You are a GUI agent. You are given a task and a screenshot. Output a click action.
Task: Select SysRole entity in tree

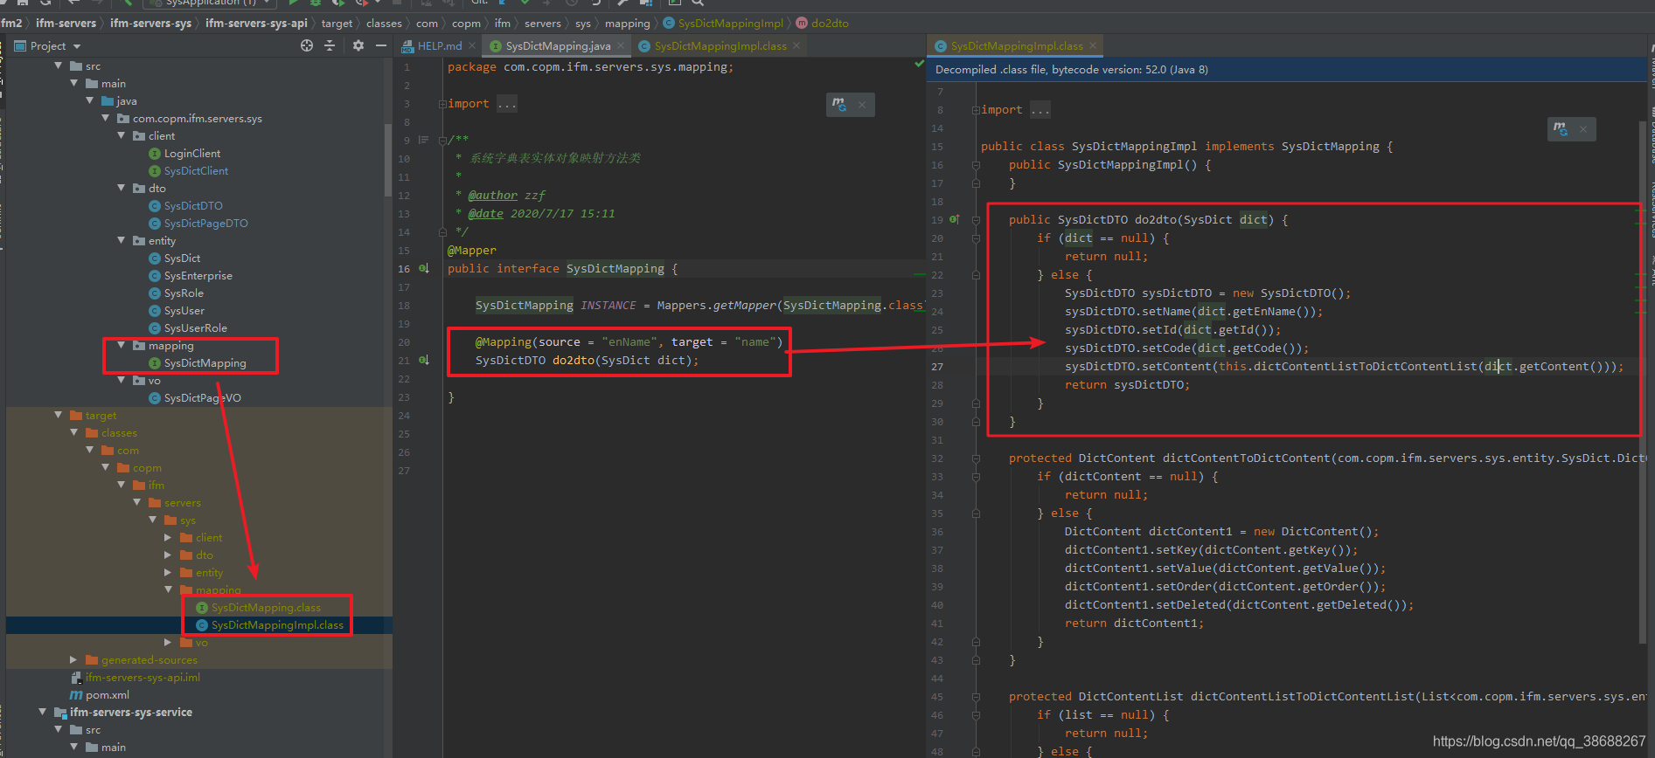pyautogui.click(x=184, y=293)
